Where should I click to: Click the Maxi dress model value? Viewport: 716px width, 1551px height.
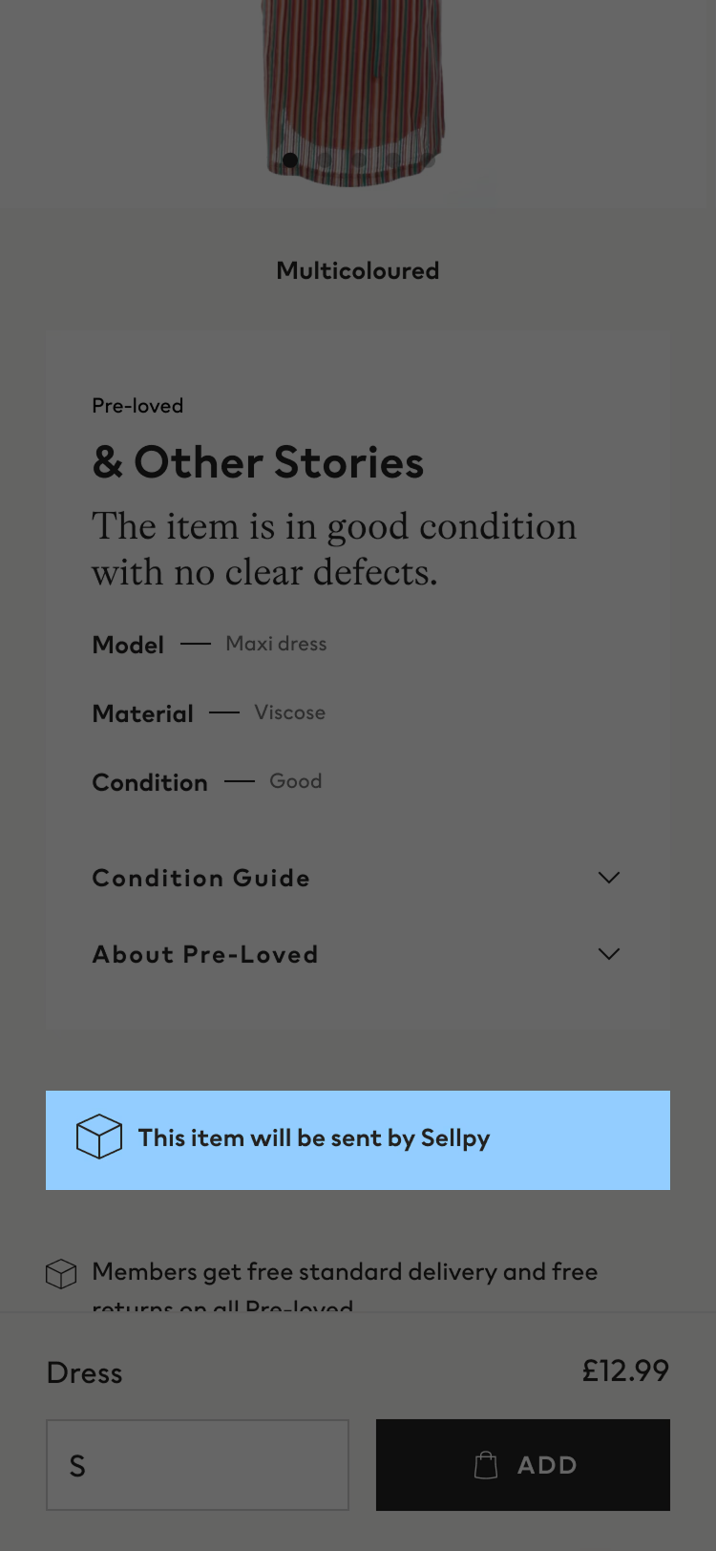(276, 644)
